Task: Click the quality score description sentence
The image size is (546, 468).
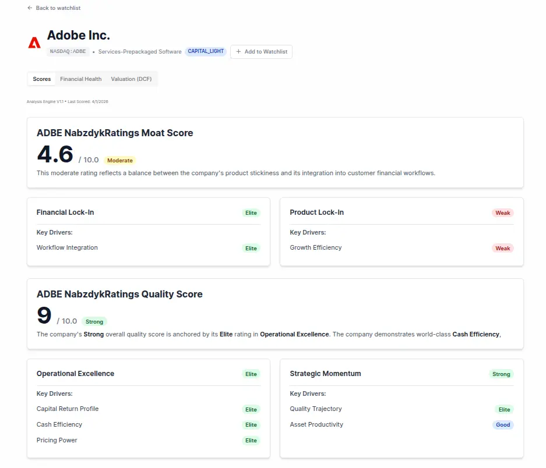Action: pyautogui.click(x=269, y=334)
